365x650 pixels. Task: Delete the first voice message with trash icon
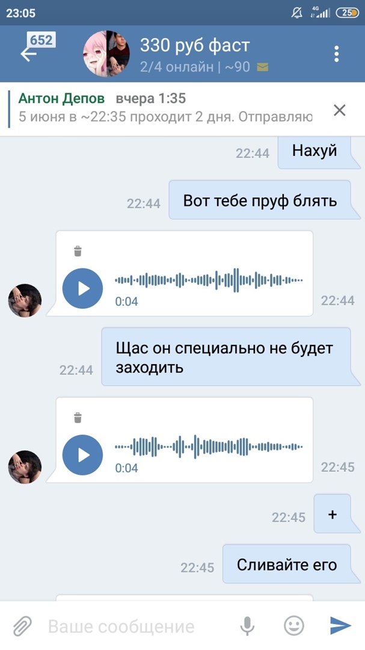click(x=78, y=251)
